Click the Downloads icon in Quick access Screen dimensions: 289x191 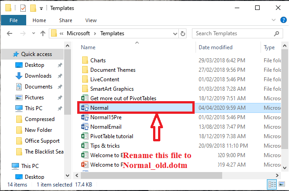click(x=19, y=76)
